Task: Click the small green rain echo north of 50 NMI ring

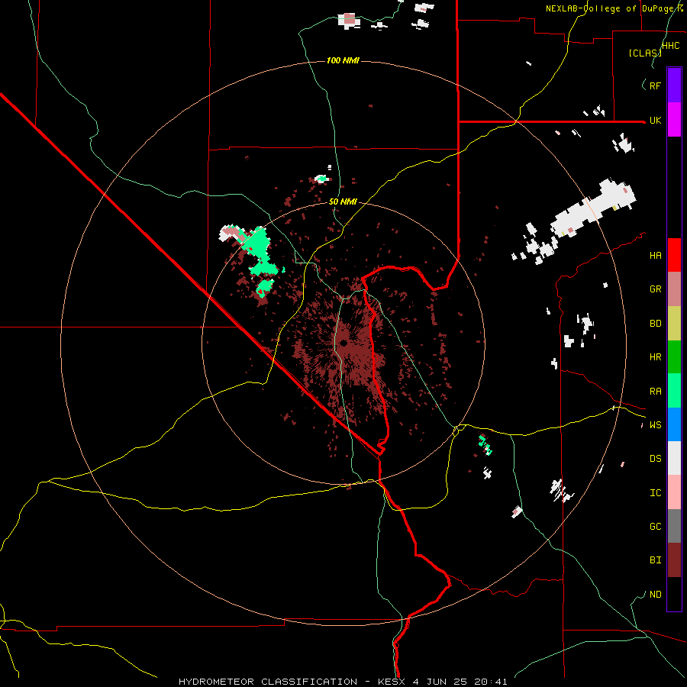Action: pyautogui.click(x=322, y=179)
